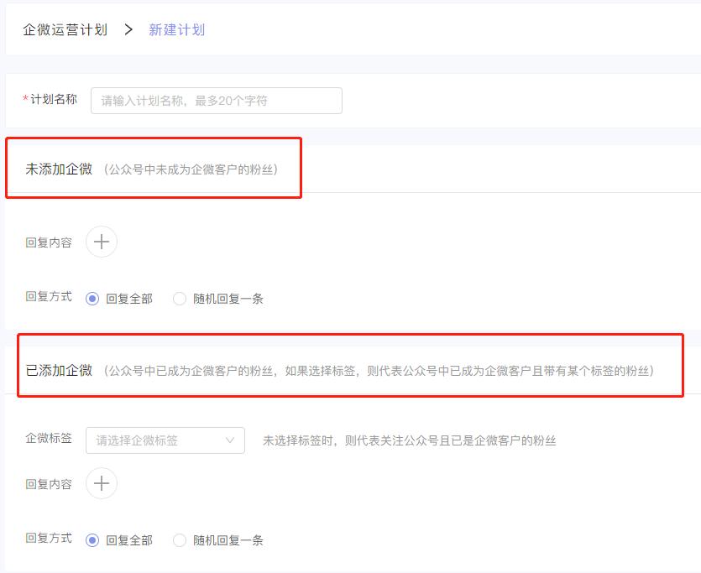Tap the second section's plus add icon
701x573 pixels.
coord(101,483)
